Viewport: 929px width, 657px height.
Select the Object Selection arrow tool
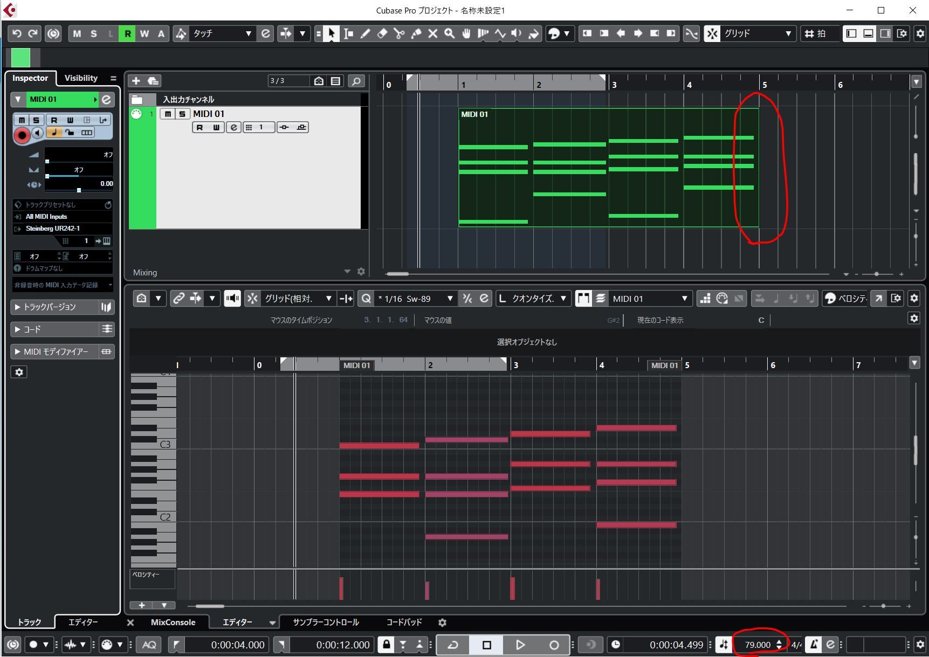pos(332,33)
